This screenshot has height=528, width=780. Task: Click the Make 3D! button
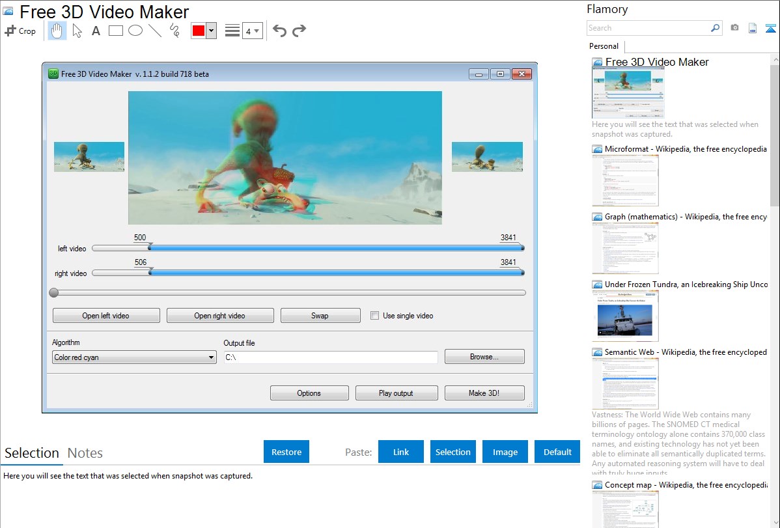484,393
